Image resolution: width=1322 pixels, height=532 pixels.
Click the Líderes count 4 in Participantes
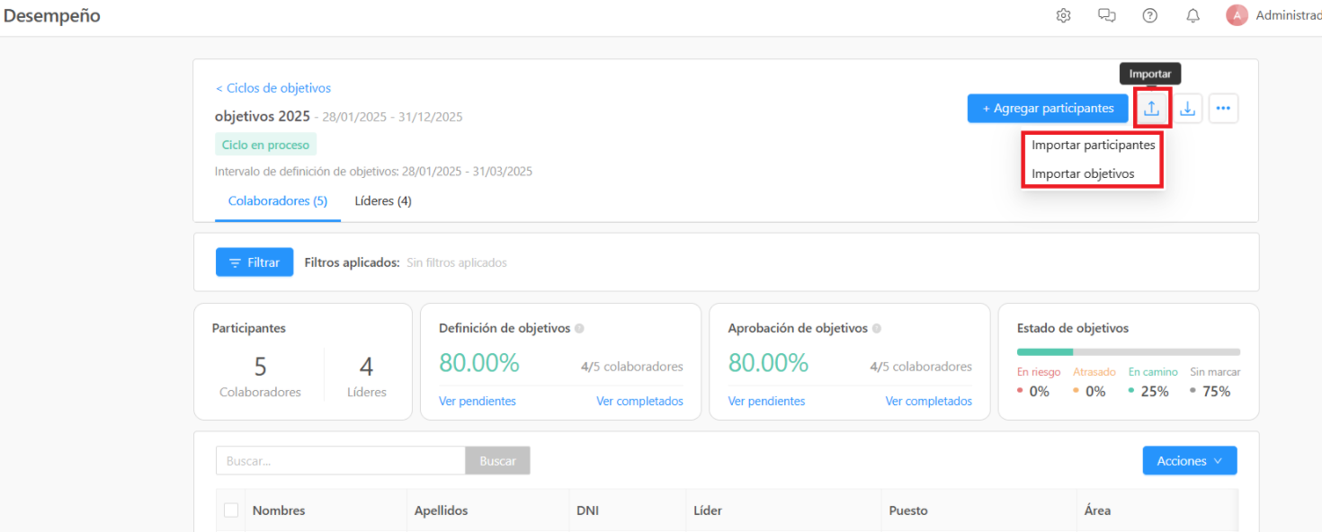(x=366, y=367)
